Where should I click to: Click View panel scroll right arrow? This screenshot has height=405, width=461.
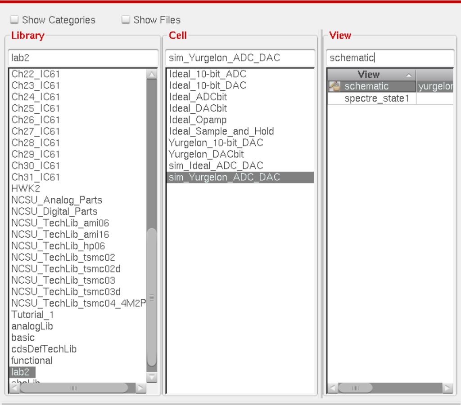pos(448,387)
